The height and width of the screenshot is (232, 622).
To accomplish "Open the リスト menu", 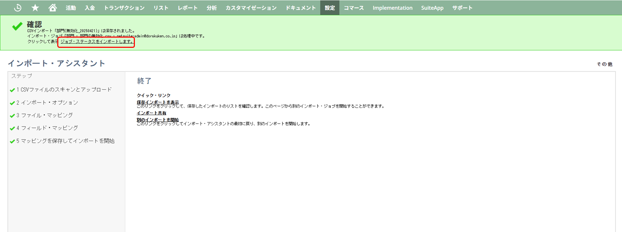I will pyautogui.click(x=161, y=8).
